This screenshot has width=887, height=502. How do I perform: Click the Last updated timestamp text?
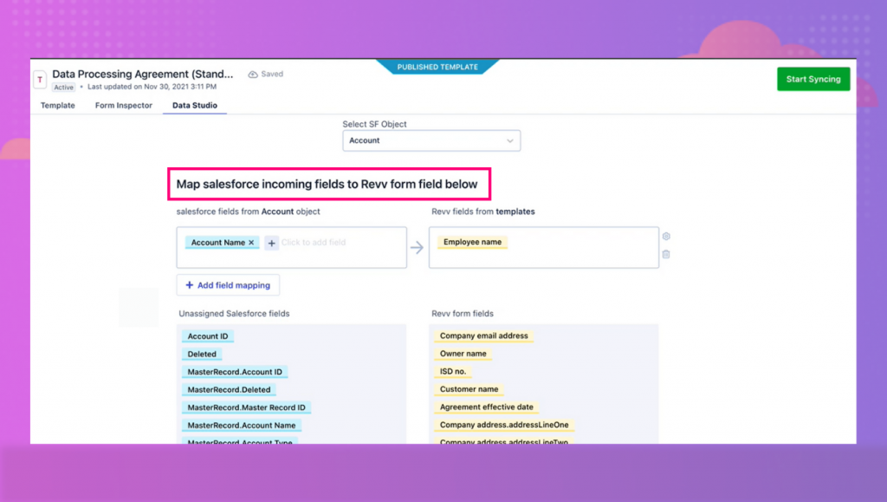(152, 87)
